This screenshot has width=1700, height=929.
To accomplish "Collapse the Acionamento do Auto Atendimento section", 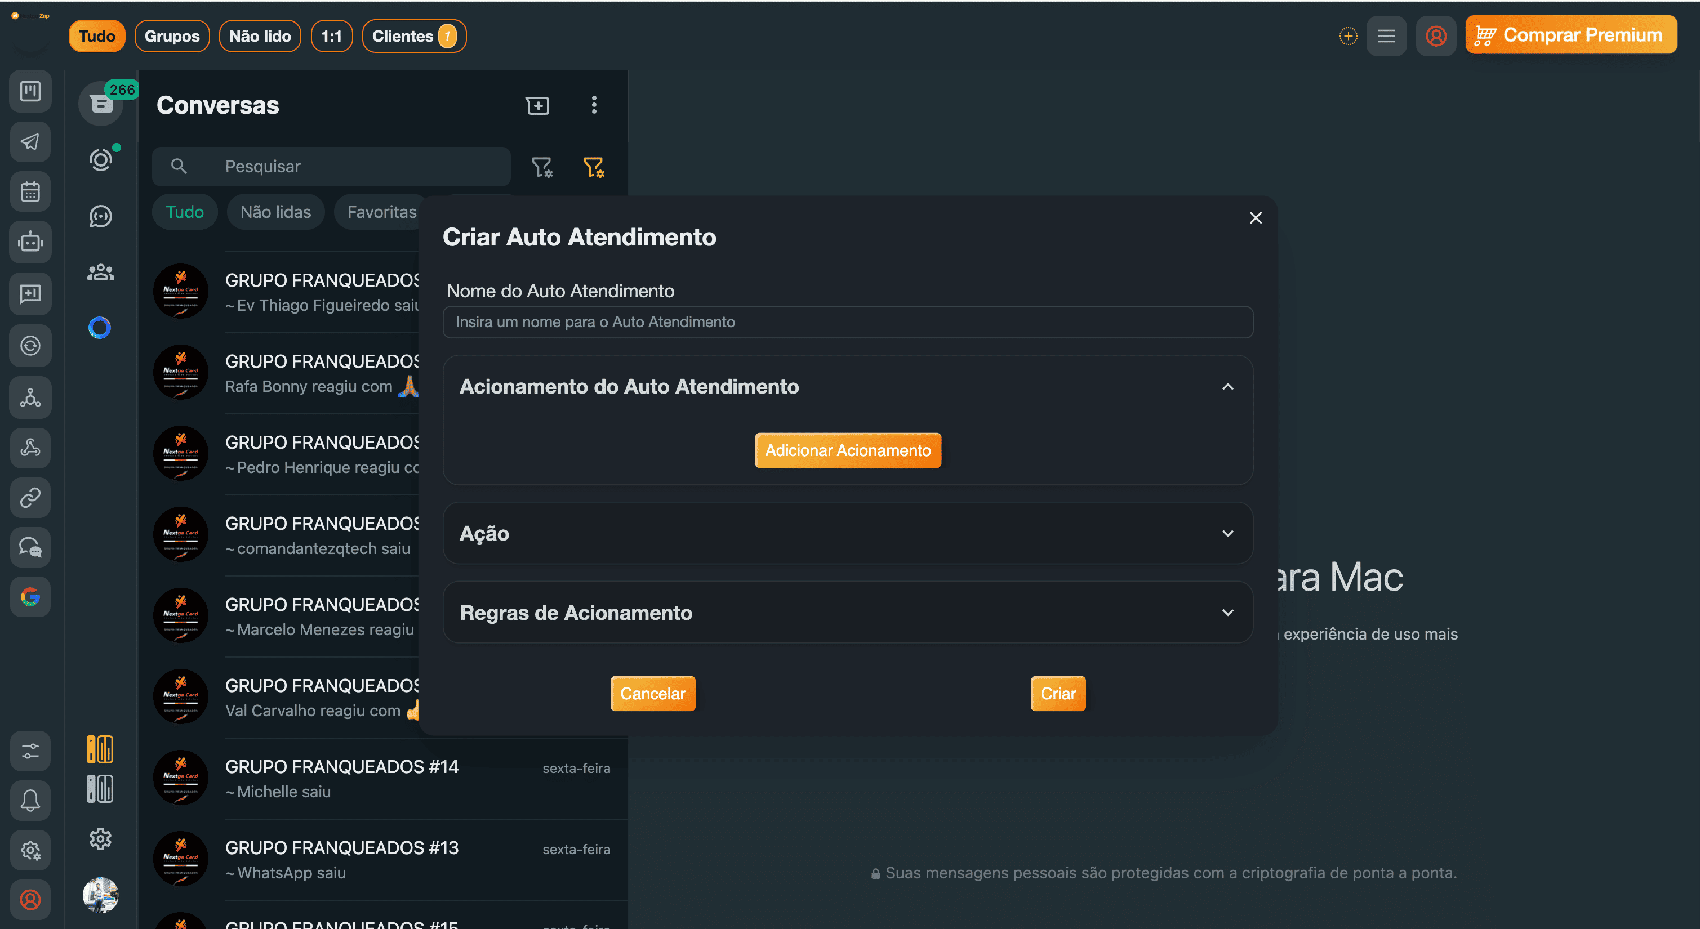I will coord(1227,387).
